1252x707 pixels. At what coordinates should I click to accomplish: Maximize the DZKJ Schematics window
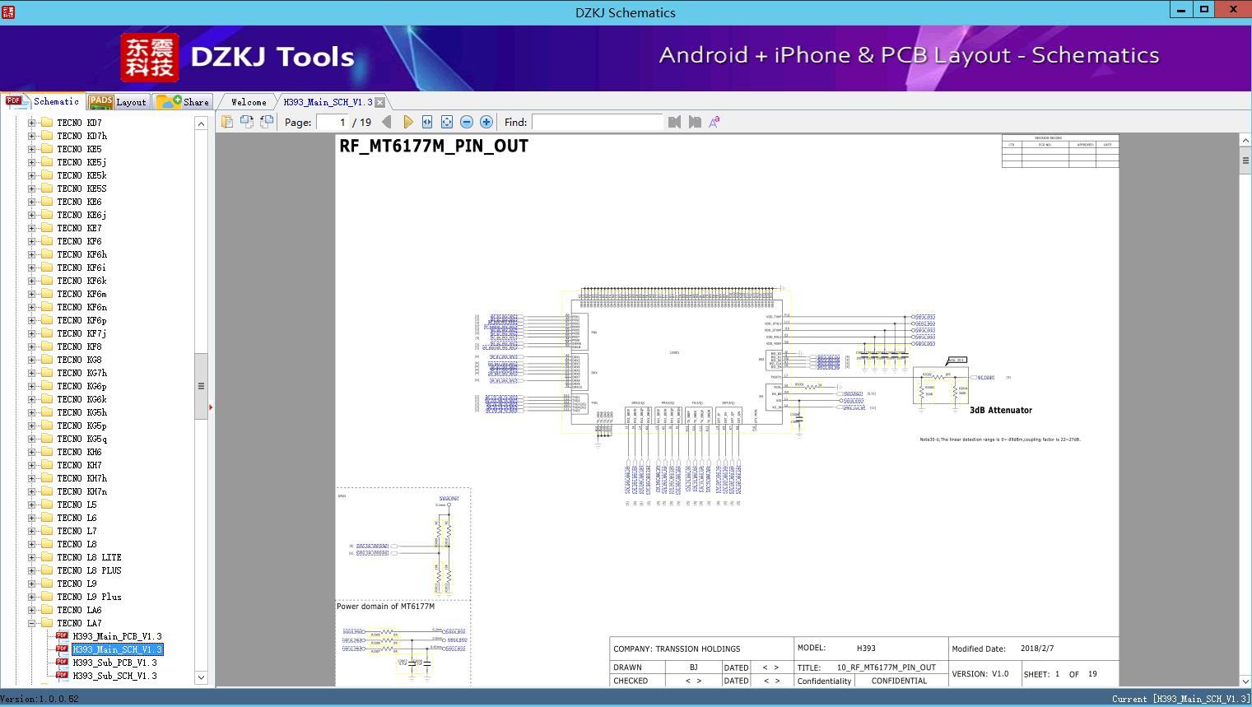click(1204, 10)
